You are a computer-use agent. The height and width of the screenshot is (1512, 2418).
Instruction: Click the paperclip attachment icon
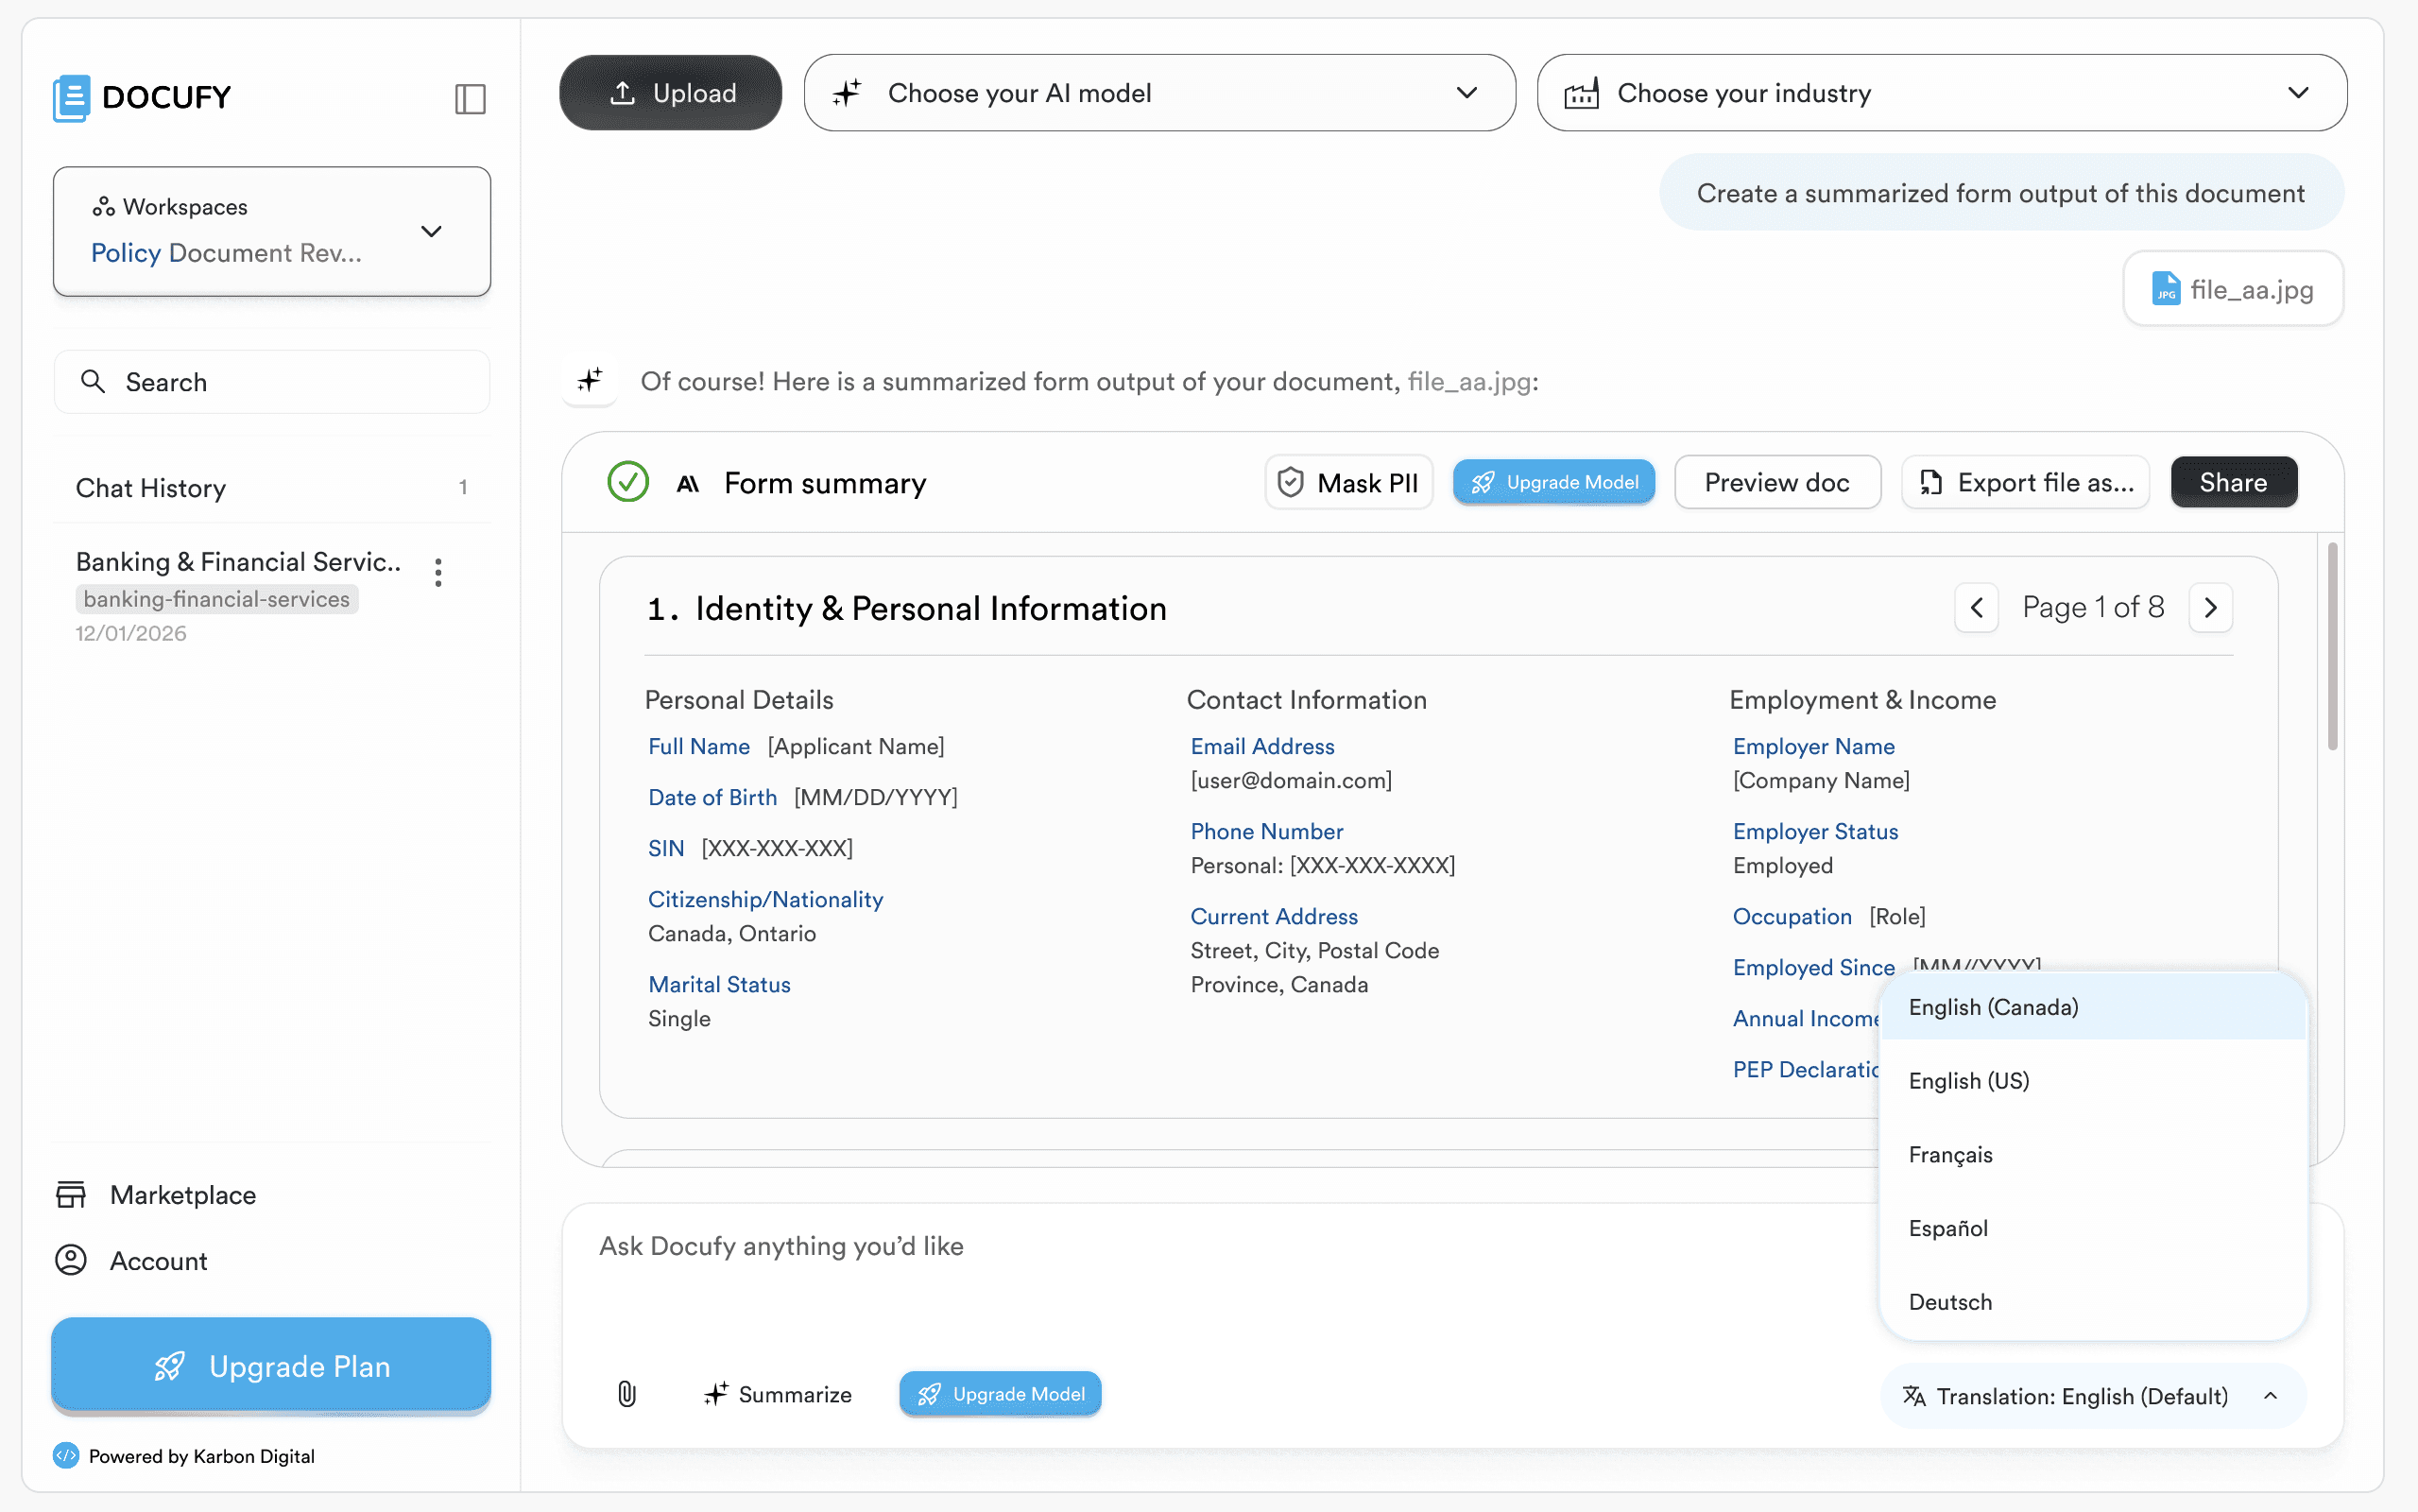point(626,1393)
